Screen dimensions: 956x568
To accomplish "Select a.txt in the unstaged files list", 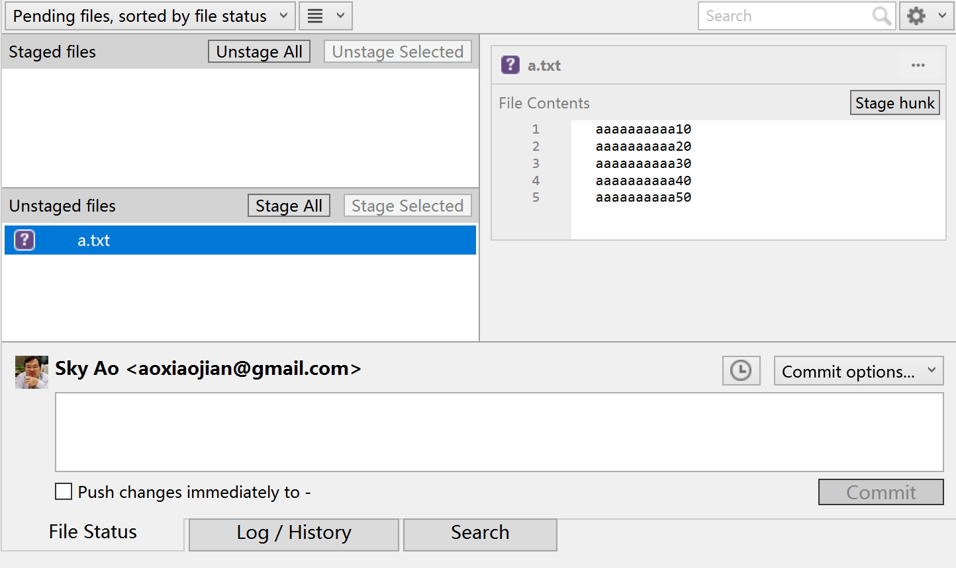I will (94, 240).
